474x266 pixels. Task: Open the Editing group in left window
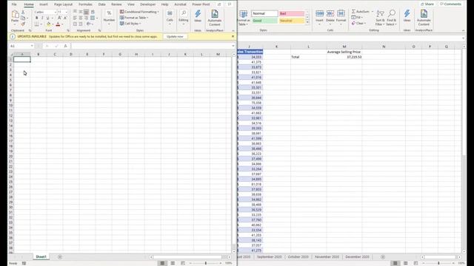(184, 17)
